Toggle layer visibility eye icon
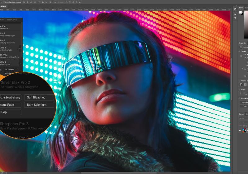Viewport: 248px width, 174px height. click(240, 130)
